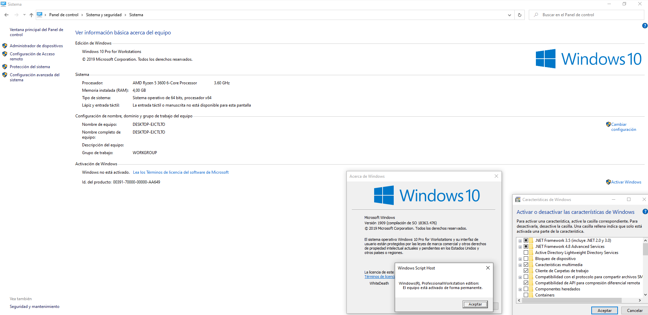Click the computer icon in the address bar
The height and width of the screenshot is (315, 648).
40,15
